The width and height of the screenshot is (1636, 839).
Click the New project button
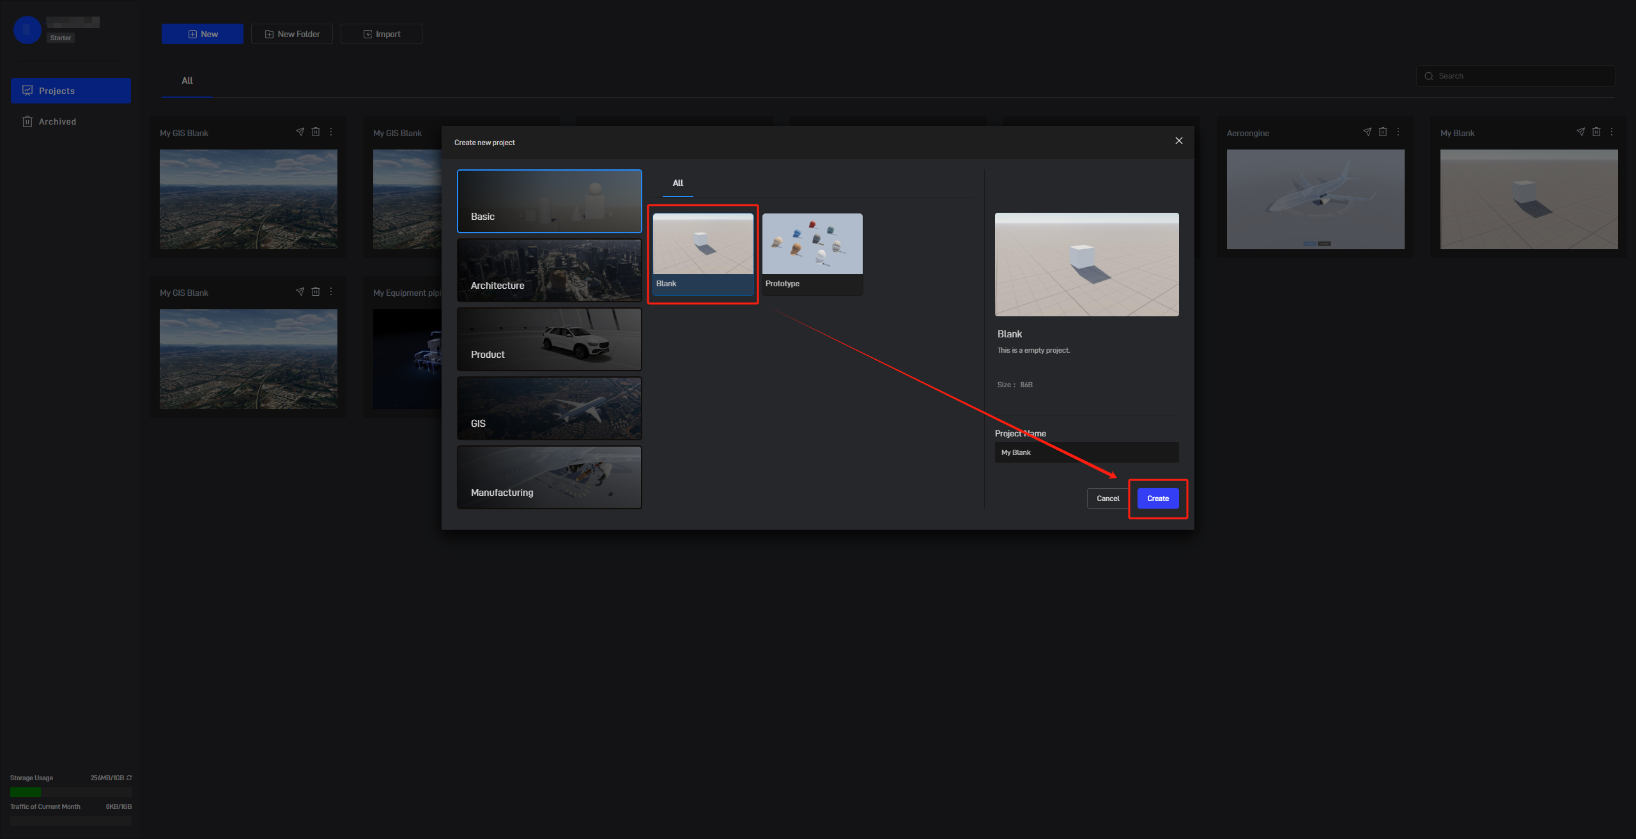coord(203,34)
